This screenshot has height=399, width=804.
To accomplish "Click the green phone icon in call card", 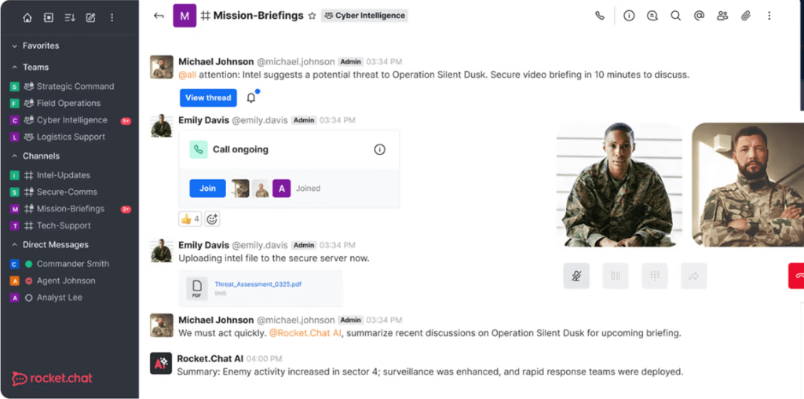I will 199,149.
